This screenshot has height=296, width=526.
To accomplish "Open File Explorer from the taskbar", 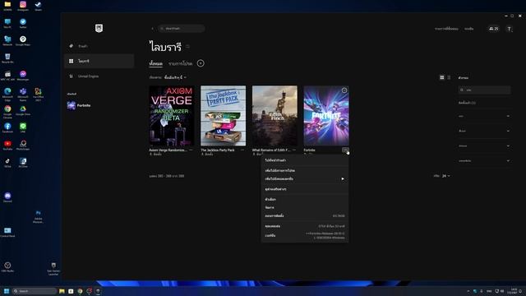I will 62,291.
